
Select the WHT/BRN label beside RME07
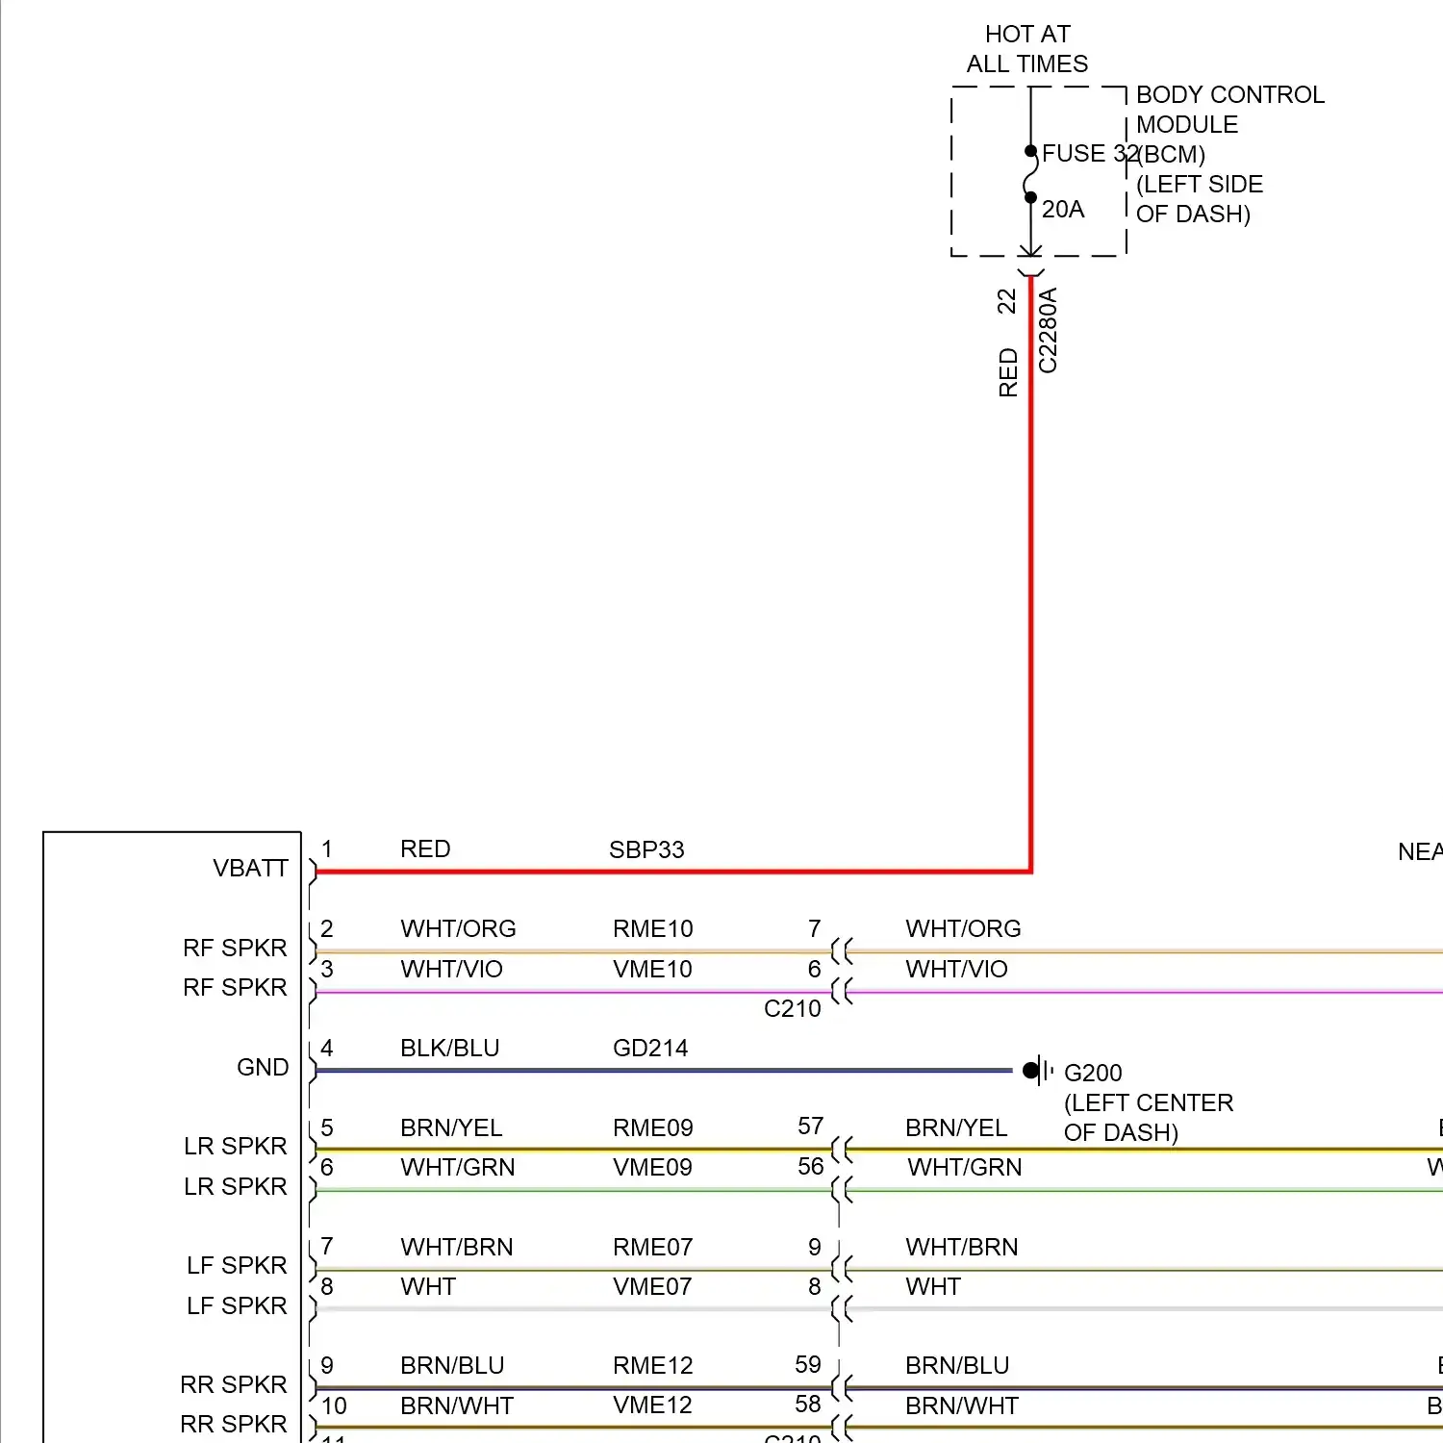(457, 1248)
